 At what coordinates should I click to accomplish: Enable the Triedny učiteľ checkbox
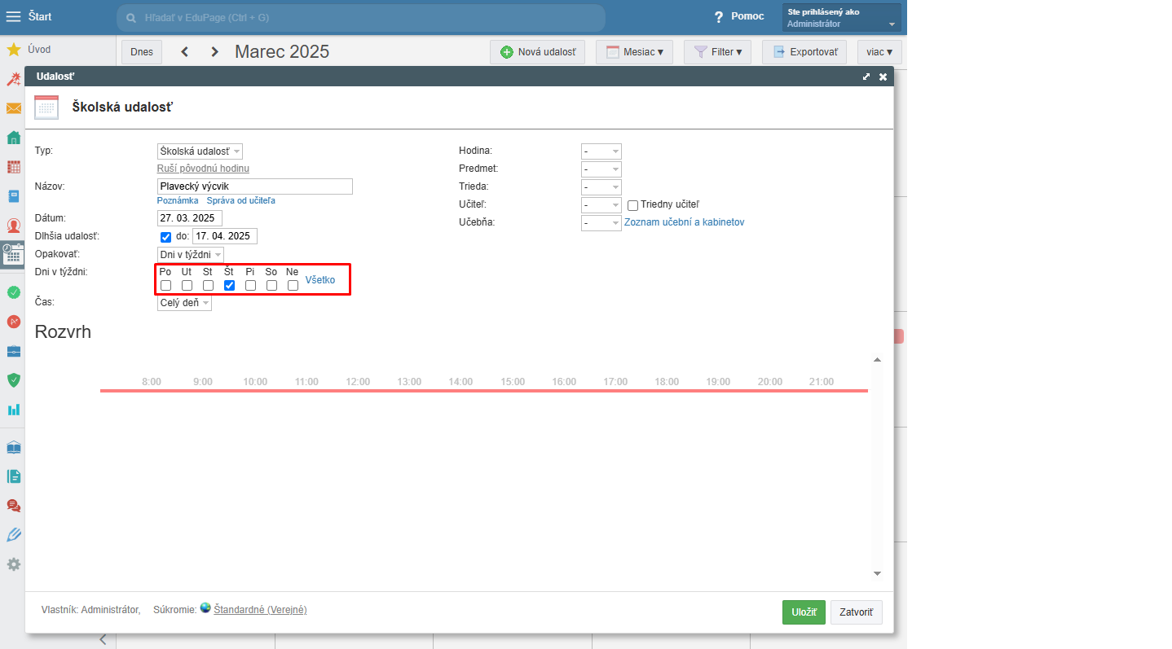[632, 205]
